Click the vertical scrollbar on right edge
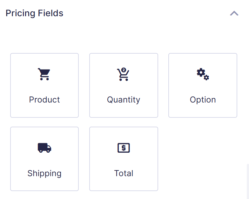The width and height of the screenshot is (249, 199). 248,181
